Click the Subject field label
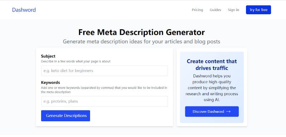Screen dimensions: 286x137 click(48, 56)
